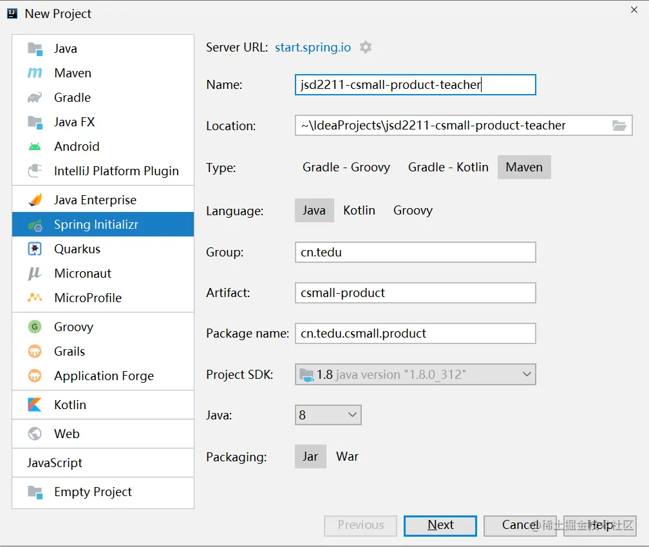Image resolution: width=649 pixels, height=547 pixels.
Task: Select Kotlin as the language
Action: (x=359, y=211)
